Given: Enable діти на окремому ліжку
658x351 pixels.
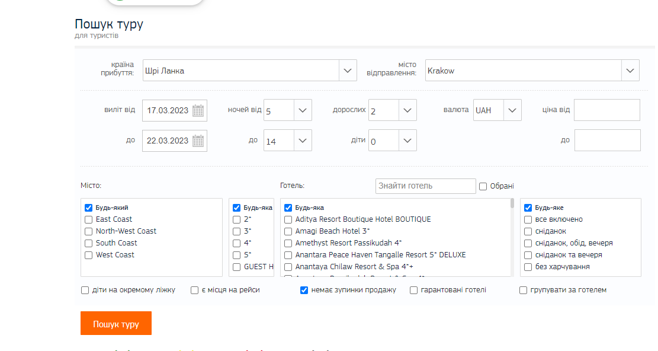Looking at the screenshot, I should click(85, 290).
